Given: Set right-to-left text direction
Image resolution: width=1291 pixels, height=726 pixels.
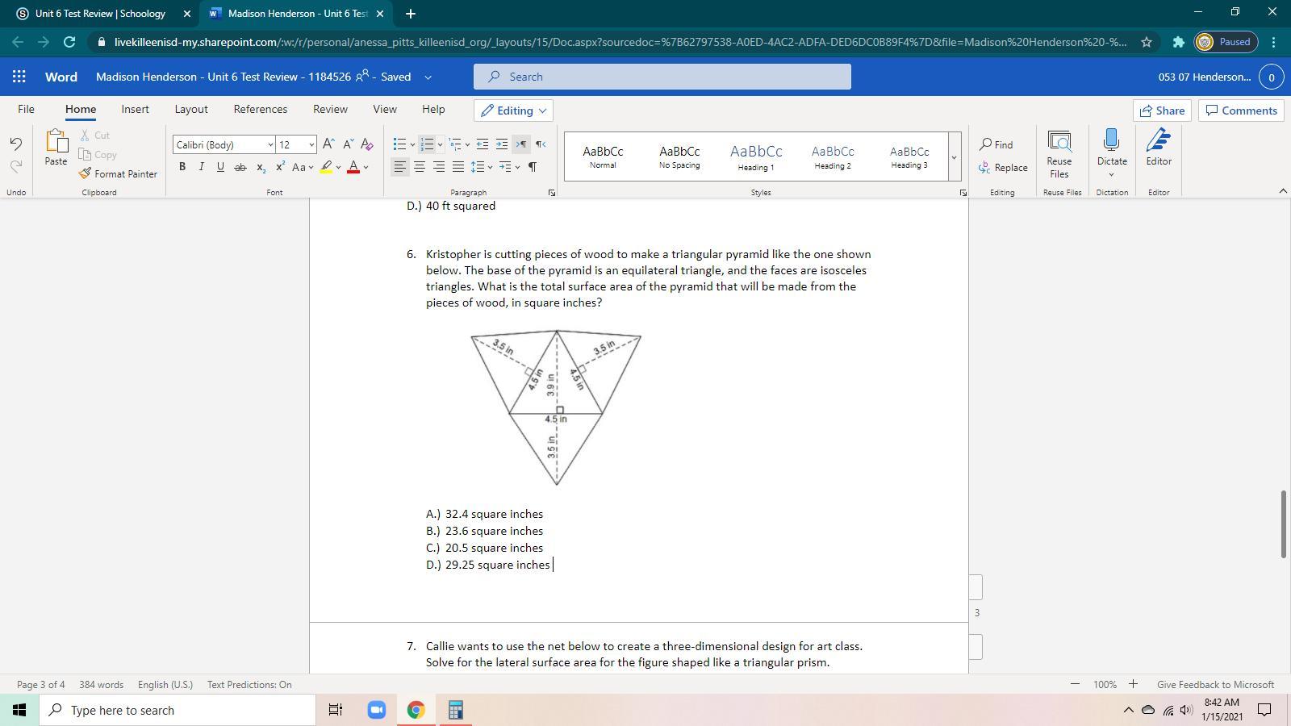Looking at the screenshot, I should pos(541,144).
